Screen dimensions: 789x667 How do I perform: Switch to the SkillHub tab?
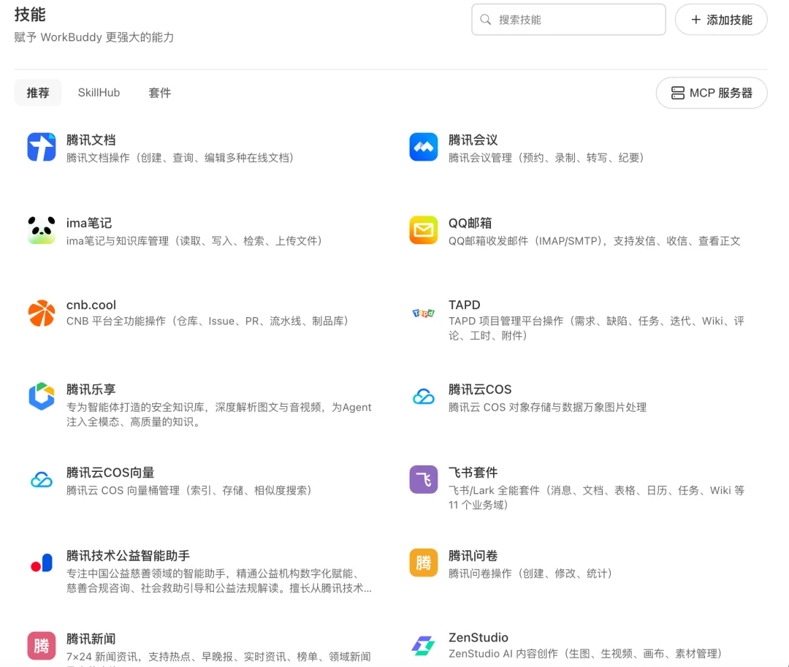pos(99,93)
